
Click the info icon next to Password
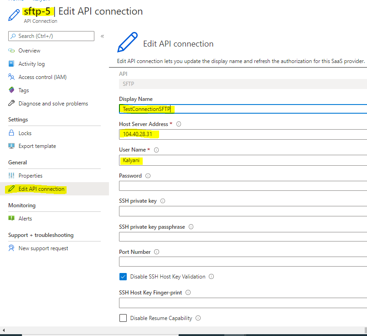148,176
